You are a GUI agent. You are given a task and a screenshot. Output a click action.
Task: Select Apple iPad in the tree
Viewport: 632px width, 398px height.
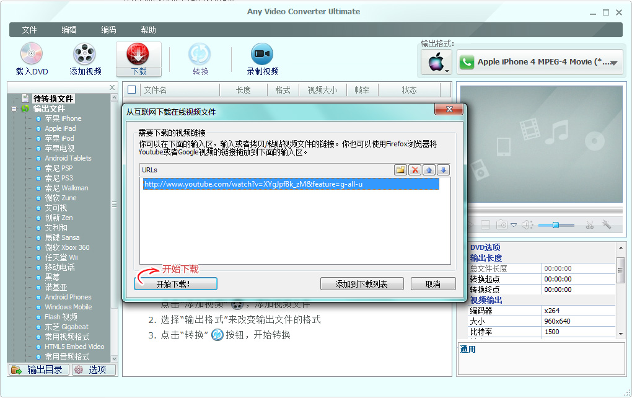tap(60, 128)
